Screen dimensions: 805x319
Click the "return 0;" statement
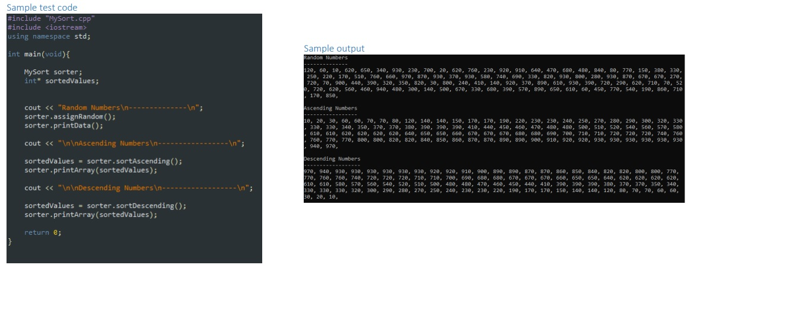tap(43, 232)
